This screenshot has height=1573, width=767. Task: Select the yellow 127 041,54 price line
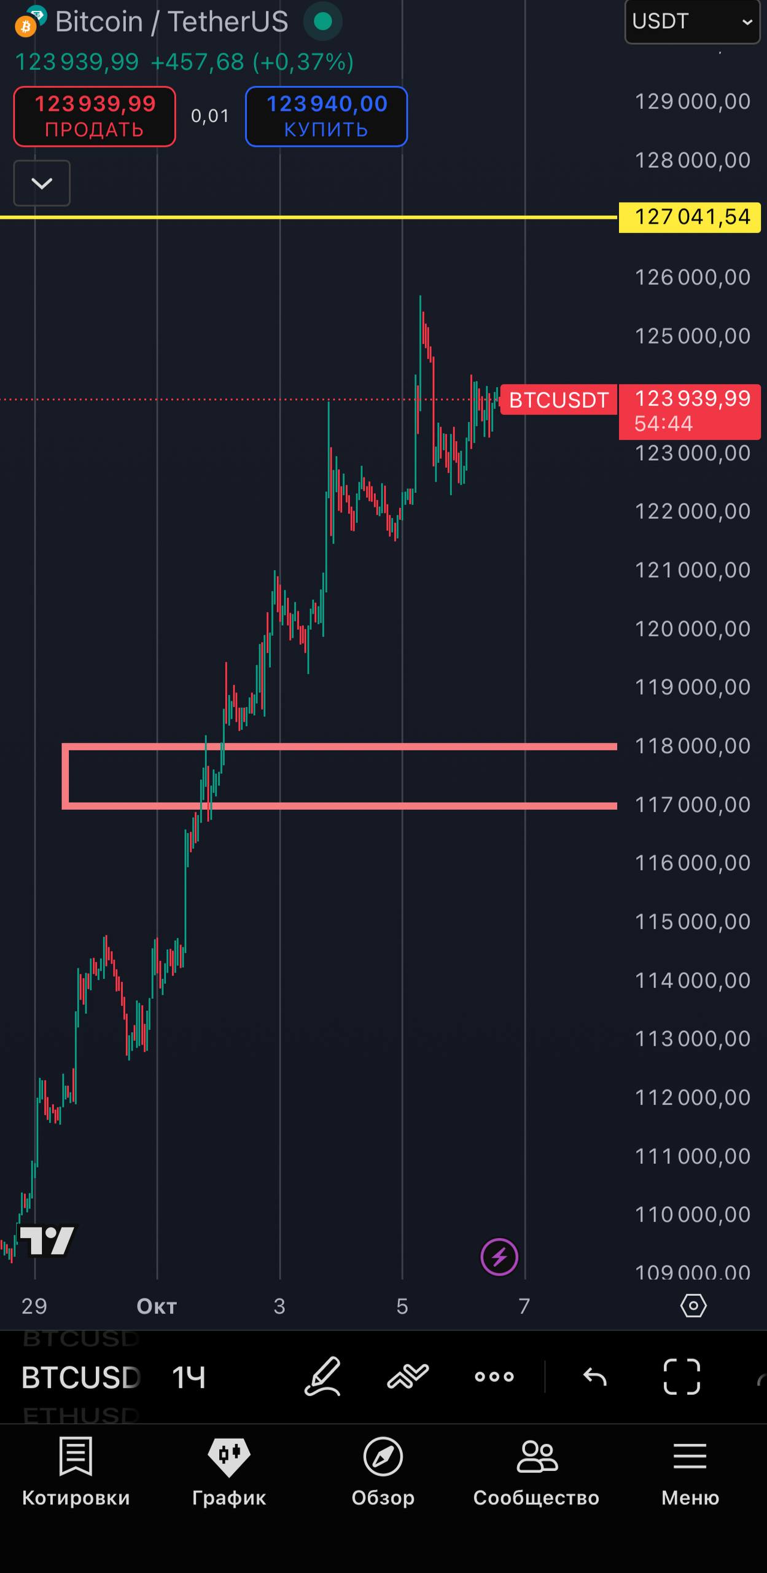[307, 217]
